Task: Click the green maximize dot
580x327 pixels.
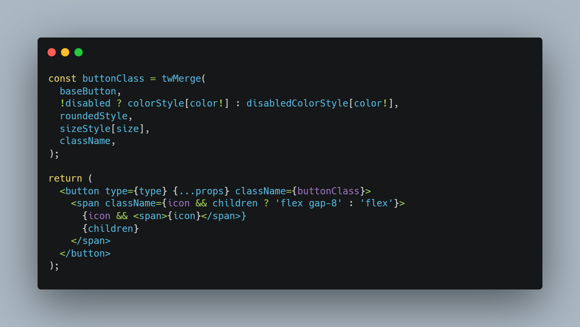Action: [79, 52]
